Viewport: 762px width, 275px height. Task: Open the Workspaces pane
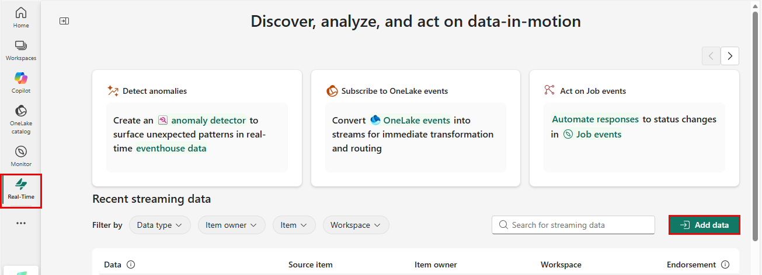coord(21,50)
